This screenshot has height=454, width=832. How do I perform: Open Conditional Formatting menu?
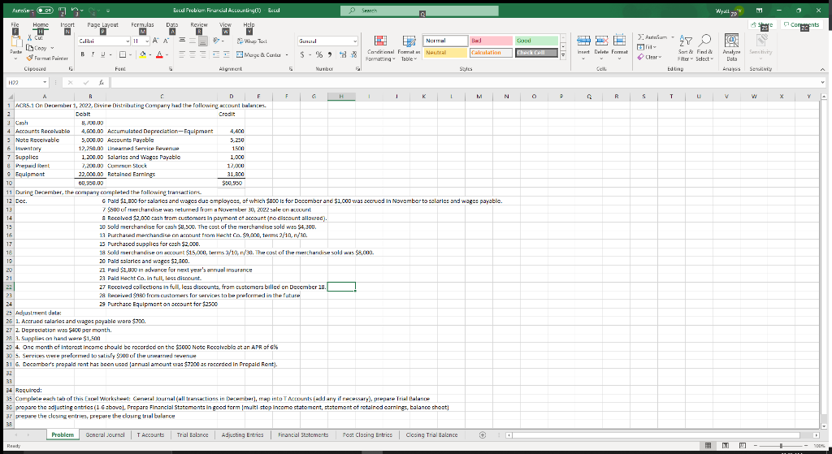tap(380, 48)
